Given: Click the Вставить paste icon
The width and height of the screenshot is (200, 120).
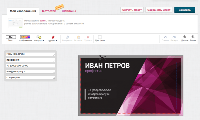Looking at the screenshot, I should coord(78,37).
